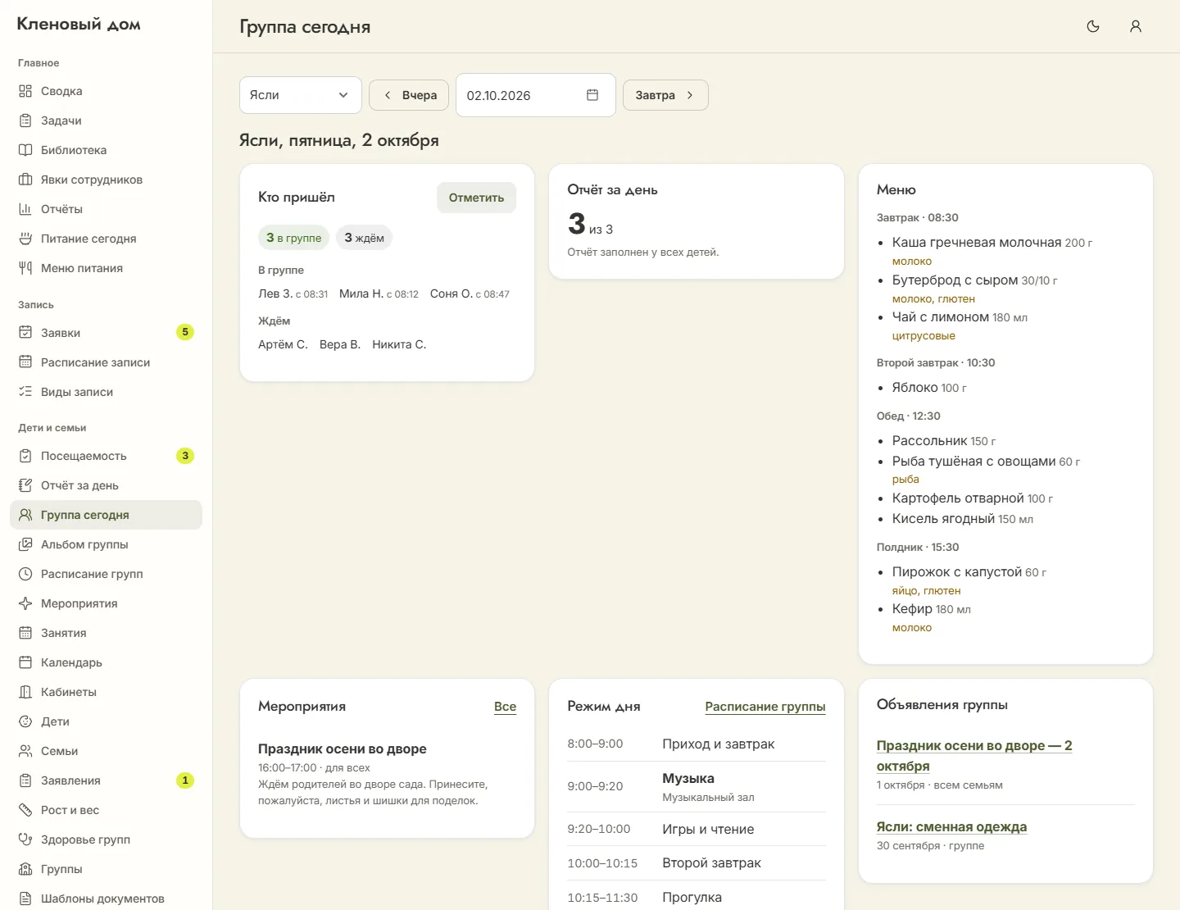Open Виды записи in the sidebar
The image size is (1180, 910).
tap(106, 392)
